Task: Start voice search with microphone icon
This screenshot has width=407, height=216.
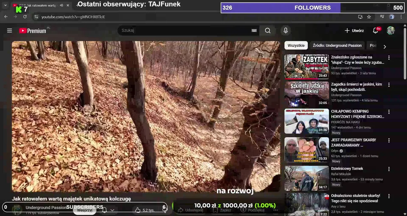Action: (x=286, y=31)
